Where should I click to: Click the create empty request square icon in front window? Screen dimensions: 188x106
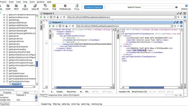tap(63, 26)
